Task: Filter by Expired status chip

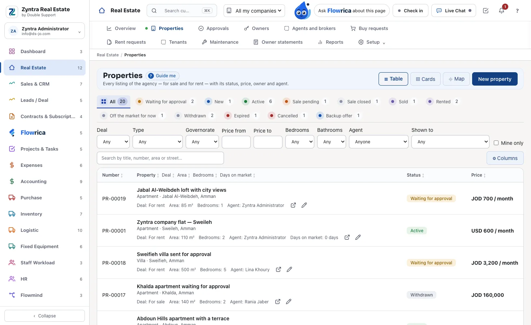Action: (241, 116)
